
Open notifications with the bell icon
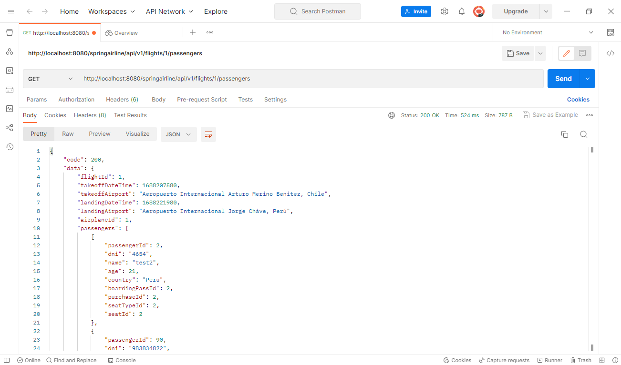pyautogui.click(x=461, y=11)
